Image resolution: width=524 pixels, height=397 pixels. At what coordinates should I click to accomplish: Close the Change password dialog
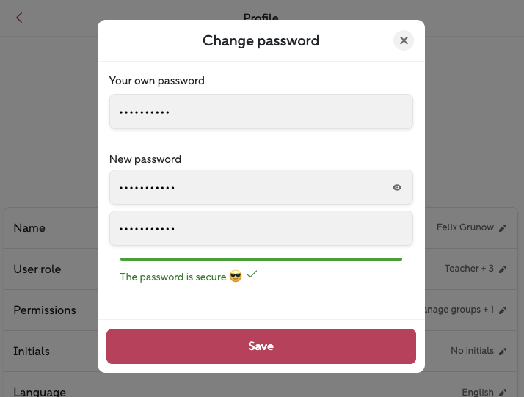point(404,40)
